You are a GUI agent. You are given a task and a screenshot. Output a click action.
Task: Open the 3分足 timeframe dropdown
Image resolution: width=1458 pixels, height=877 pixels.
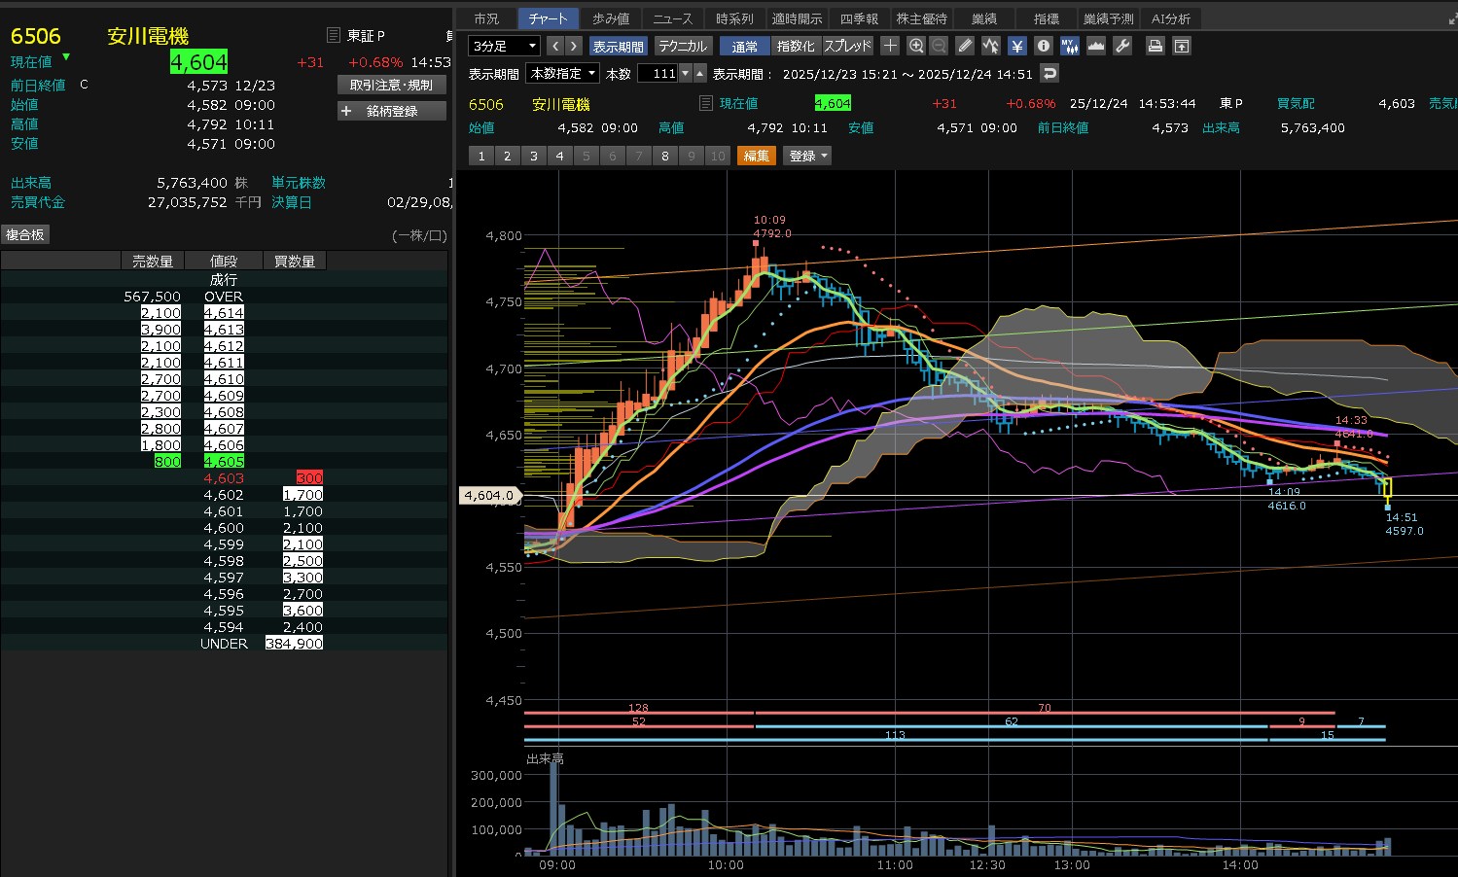click(x=505, y=46)
